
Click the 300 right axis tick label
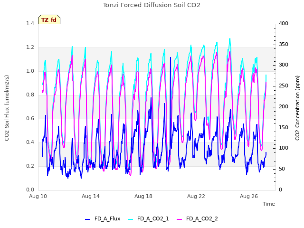[x=284, y=65]
